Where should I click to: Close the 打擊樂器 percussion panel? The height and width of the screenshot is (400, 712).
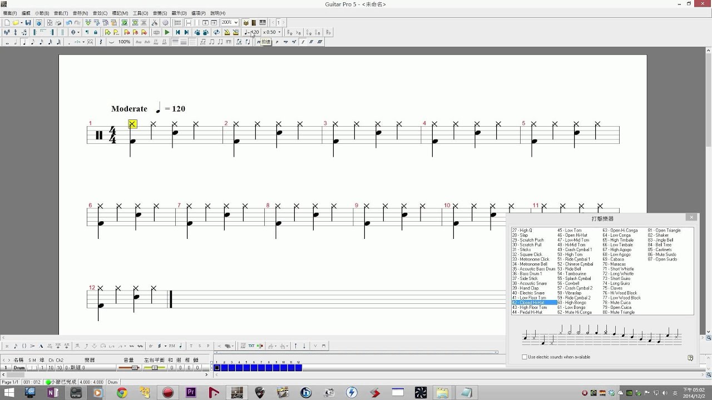[691, 217]
